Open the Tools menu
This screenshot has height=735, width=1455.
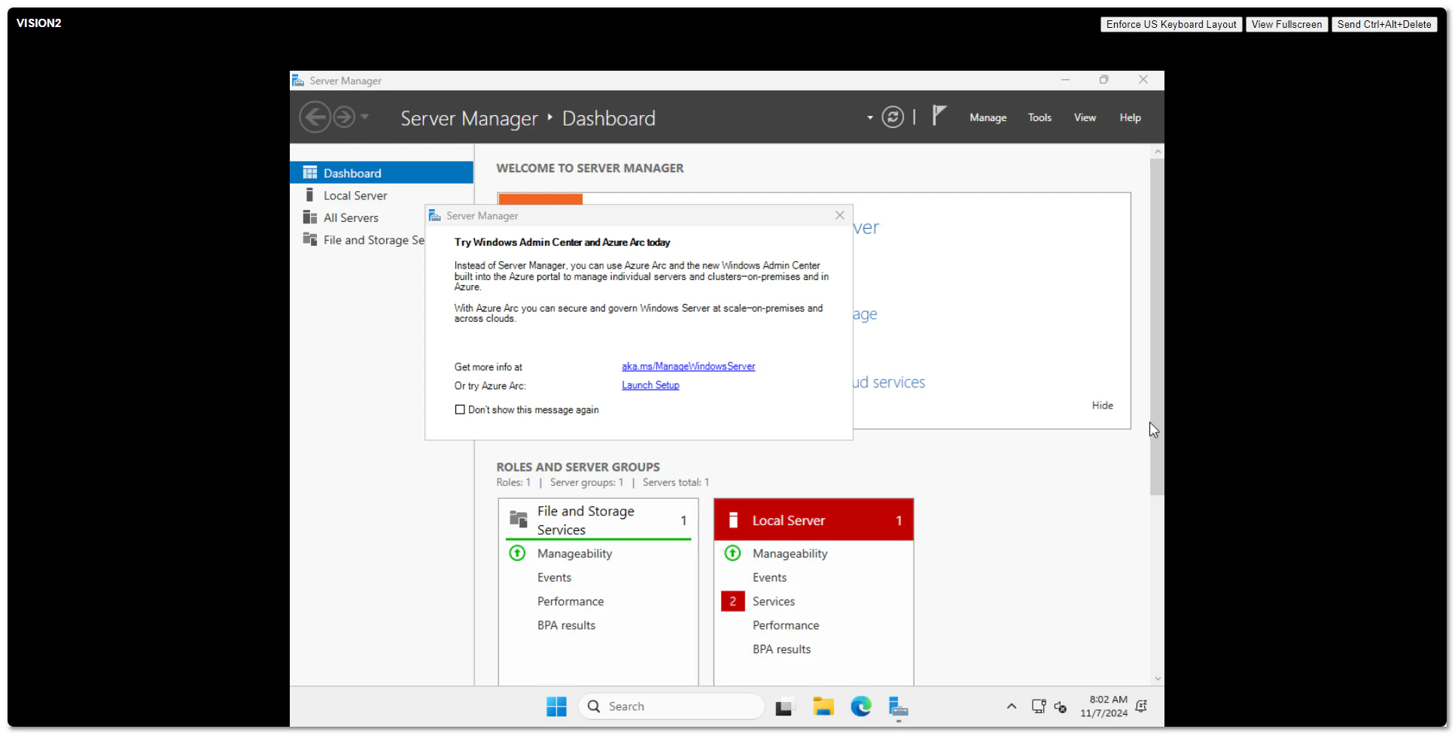pyautogui.click(x=1040, y=118)
